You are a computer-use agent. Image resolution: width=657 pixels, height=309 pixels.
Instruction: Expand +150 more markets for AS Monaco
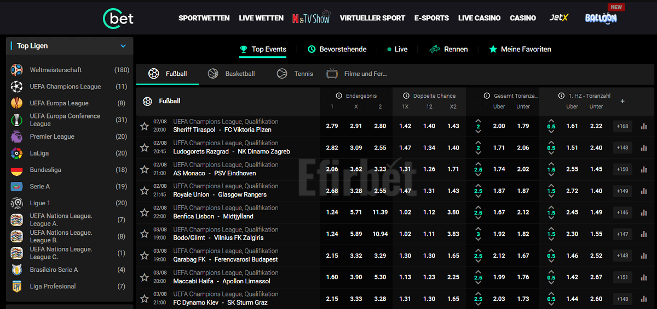623,169
